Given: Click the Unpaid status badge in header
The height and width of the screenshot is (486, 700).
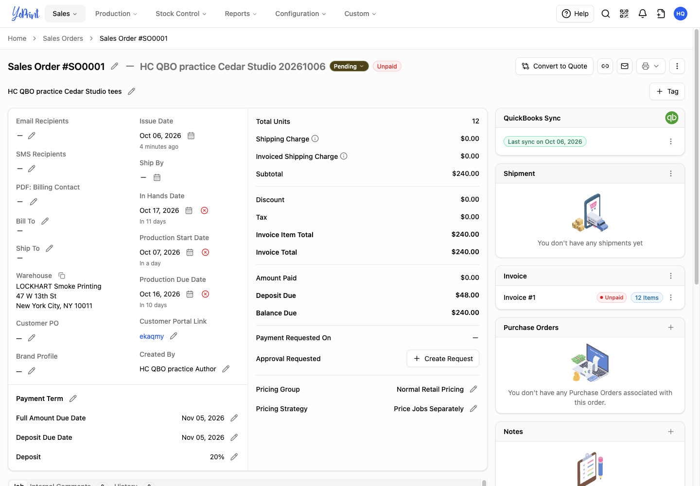Looking at the screenshot, I should point(387,67).
